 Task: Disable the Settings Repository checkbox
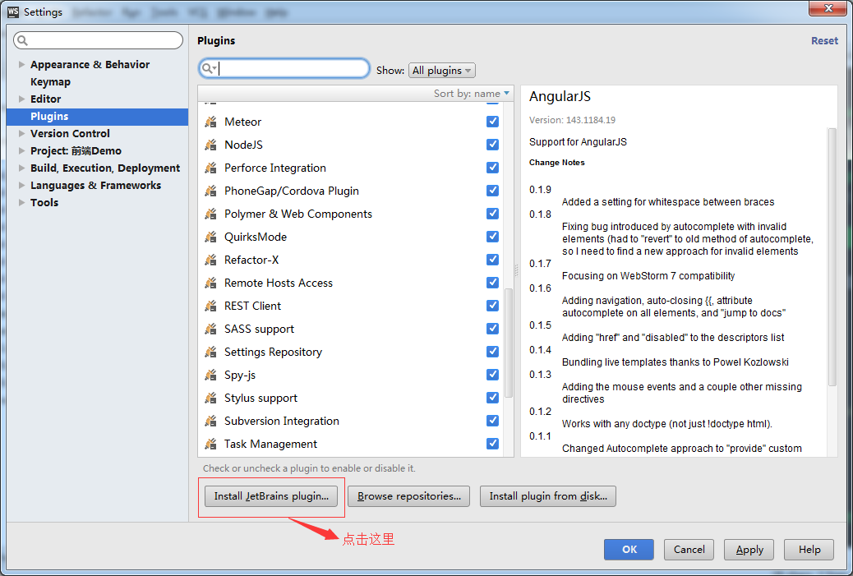click(492, 352)
